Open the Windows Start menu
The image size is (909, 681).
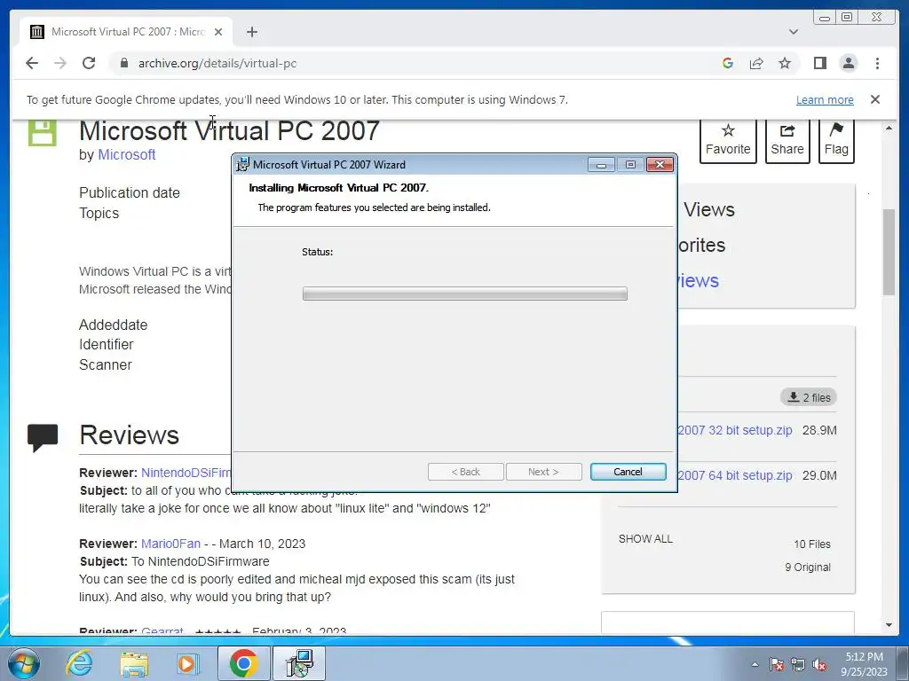click(x=24, y=663)
